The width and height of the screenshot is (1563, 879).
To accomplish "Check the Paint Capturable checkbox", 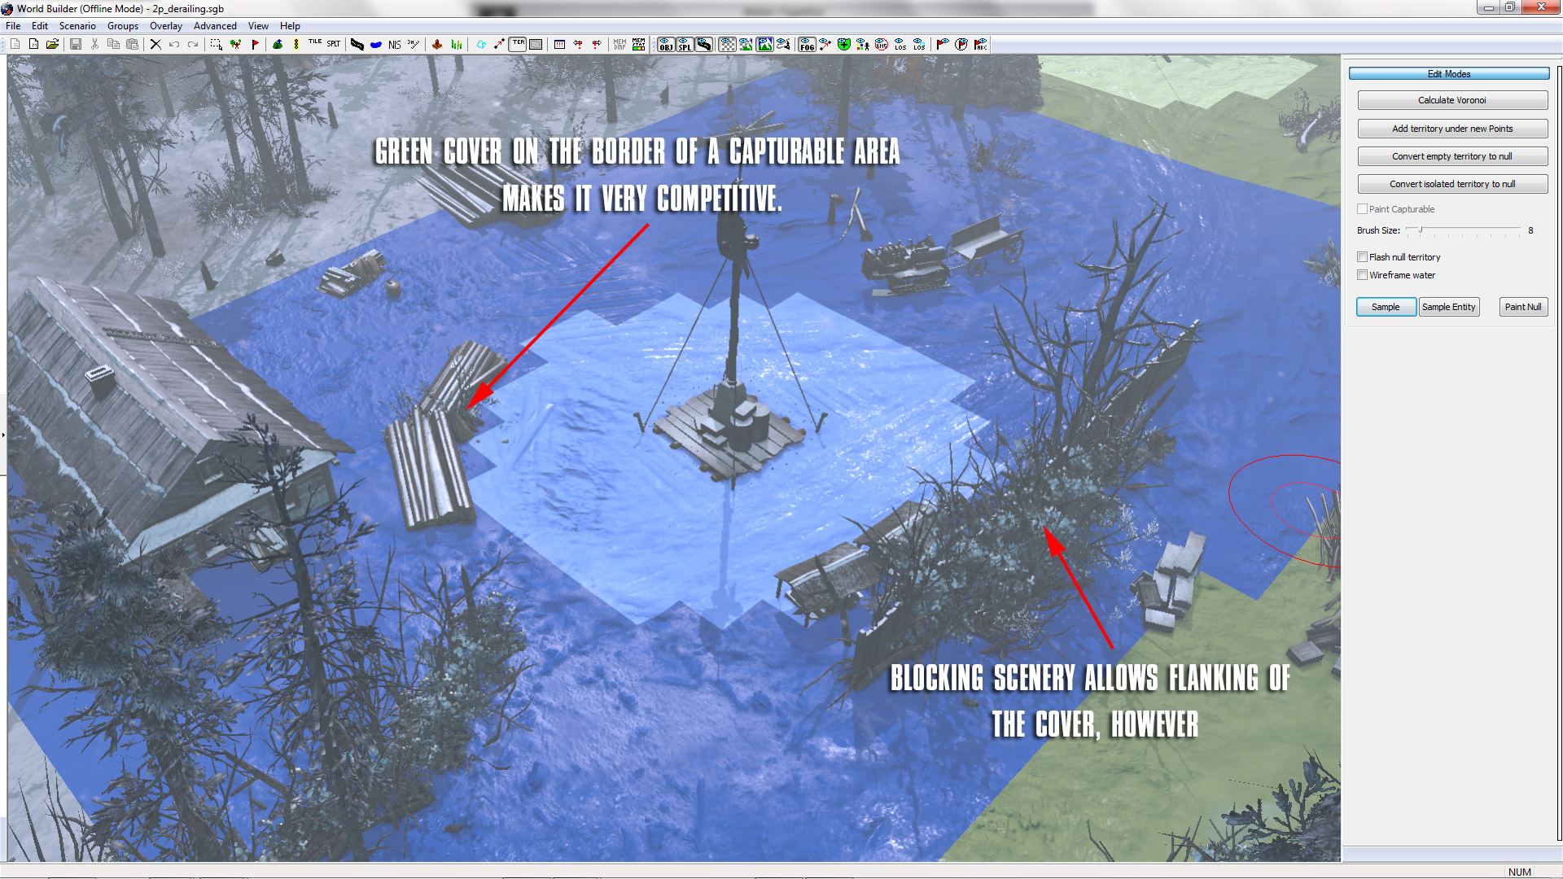I will (x=1362, y=209).
